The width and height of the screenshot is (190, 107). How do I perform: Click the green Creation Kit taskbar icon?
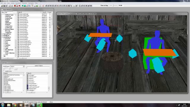(x=39, y=105)
